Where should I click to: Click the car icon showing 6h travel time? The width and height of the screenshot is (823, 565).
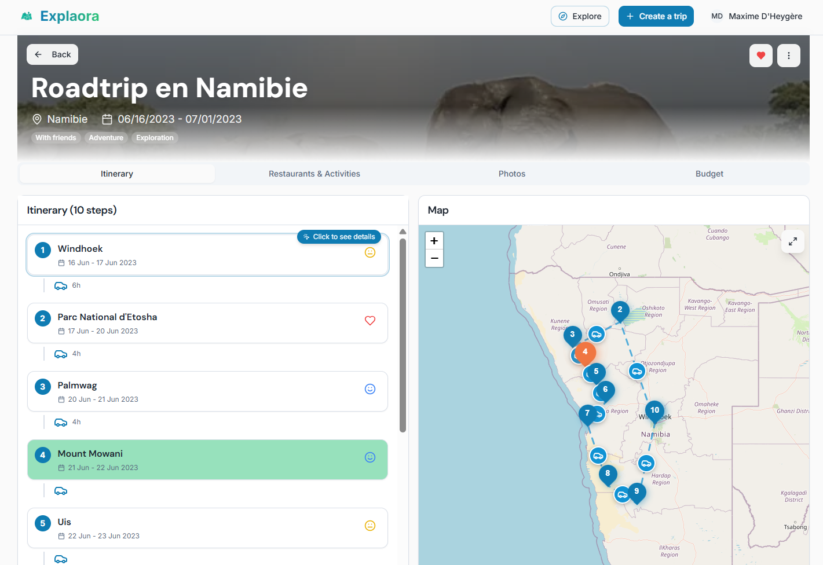[x=61, y=285]
